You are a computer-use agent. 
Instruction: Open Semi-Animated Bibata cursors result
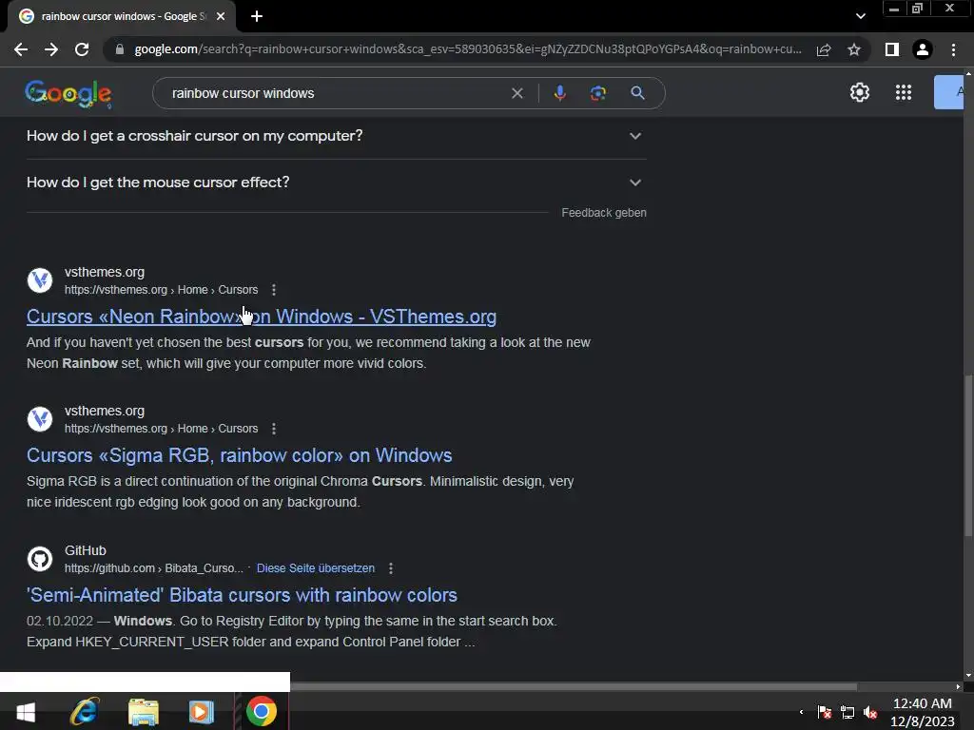point(242,595)
